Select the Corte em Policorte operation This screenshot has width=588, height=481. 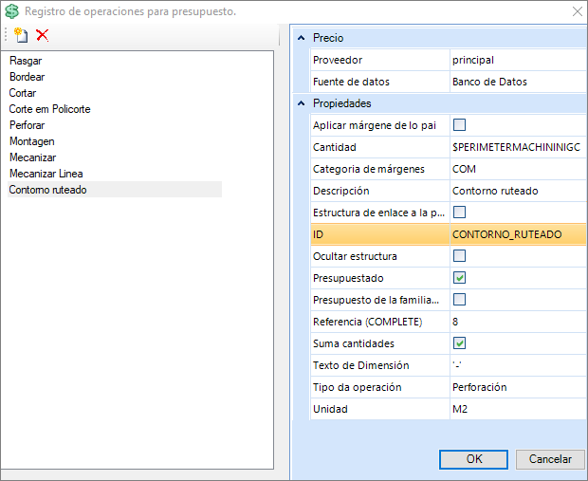click(x=49, y=109)
